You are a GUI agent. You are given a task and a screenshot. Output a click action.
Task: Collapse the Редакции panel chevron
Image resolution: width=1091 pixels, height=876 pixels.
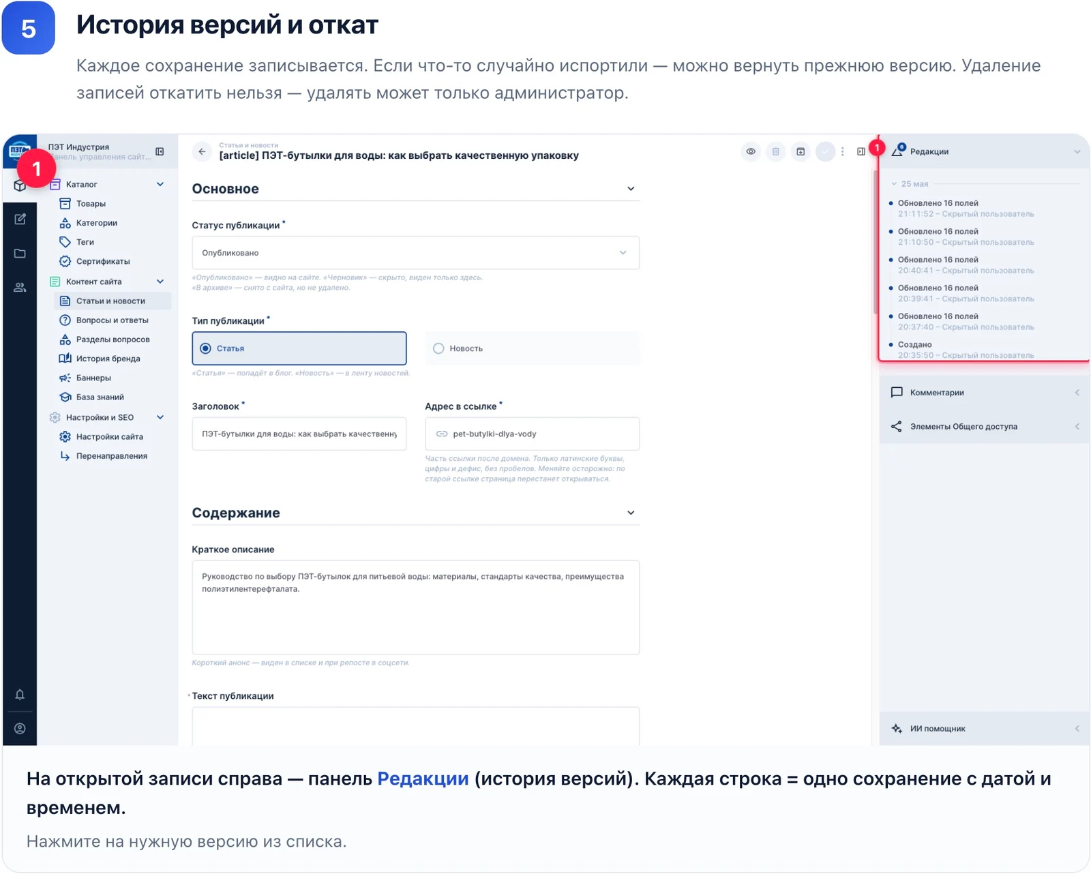coord(1077,151)
